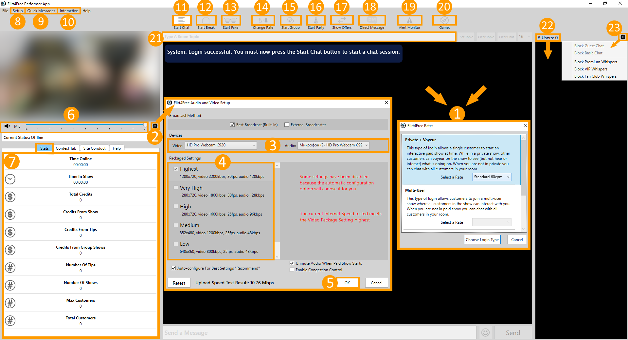Click the emoji smiley button
628x340 pixels.
click(x=485, y=332)
